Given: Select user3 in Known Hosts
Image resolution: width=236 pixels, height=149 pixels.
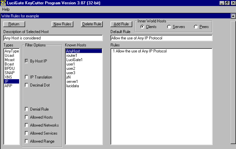Looking at the screenshot, I should tap(84, 73).
